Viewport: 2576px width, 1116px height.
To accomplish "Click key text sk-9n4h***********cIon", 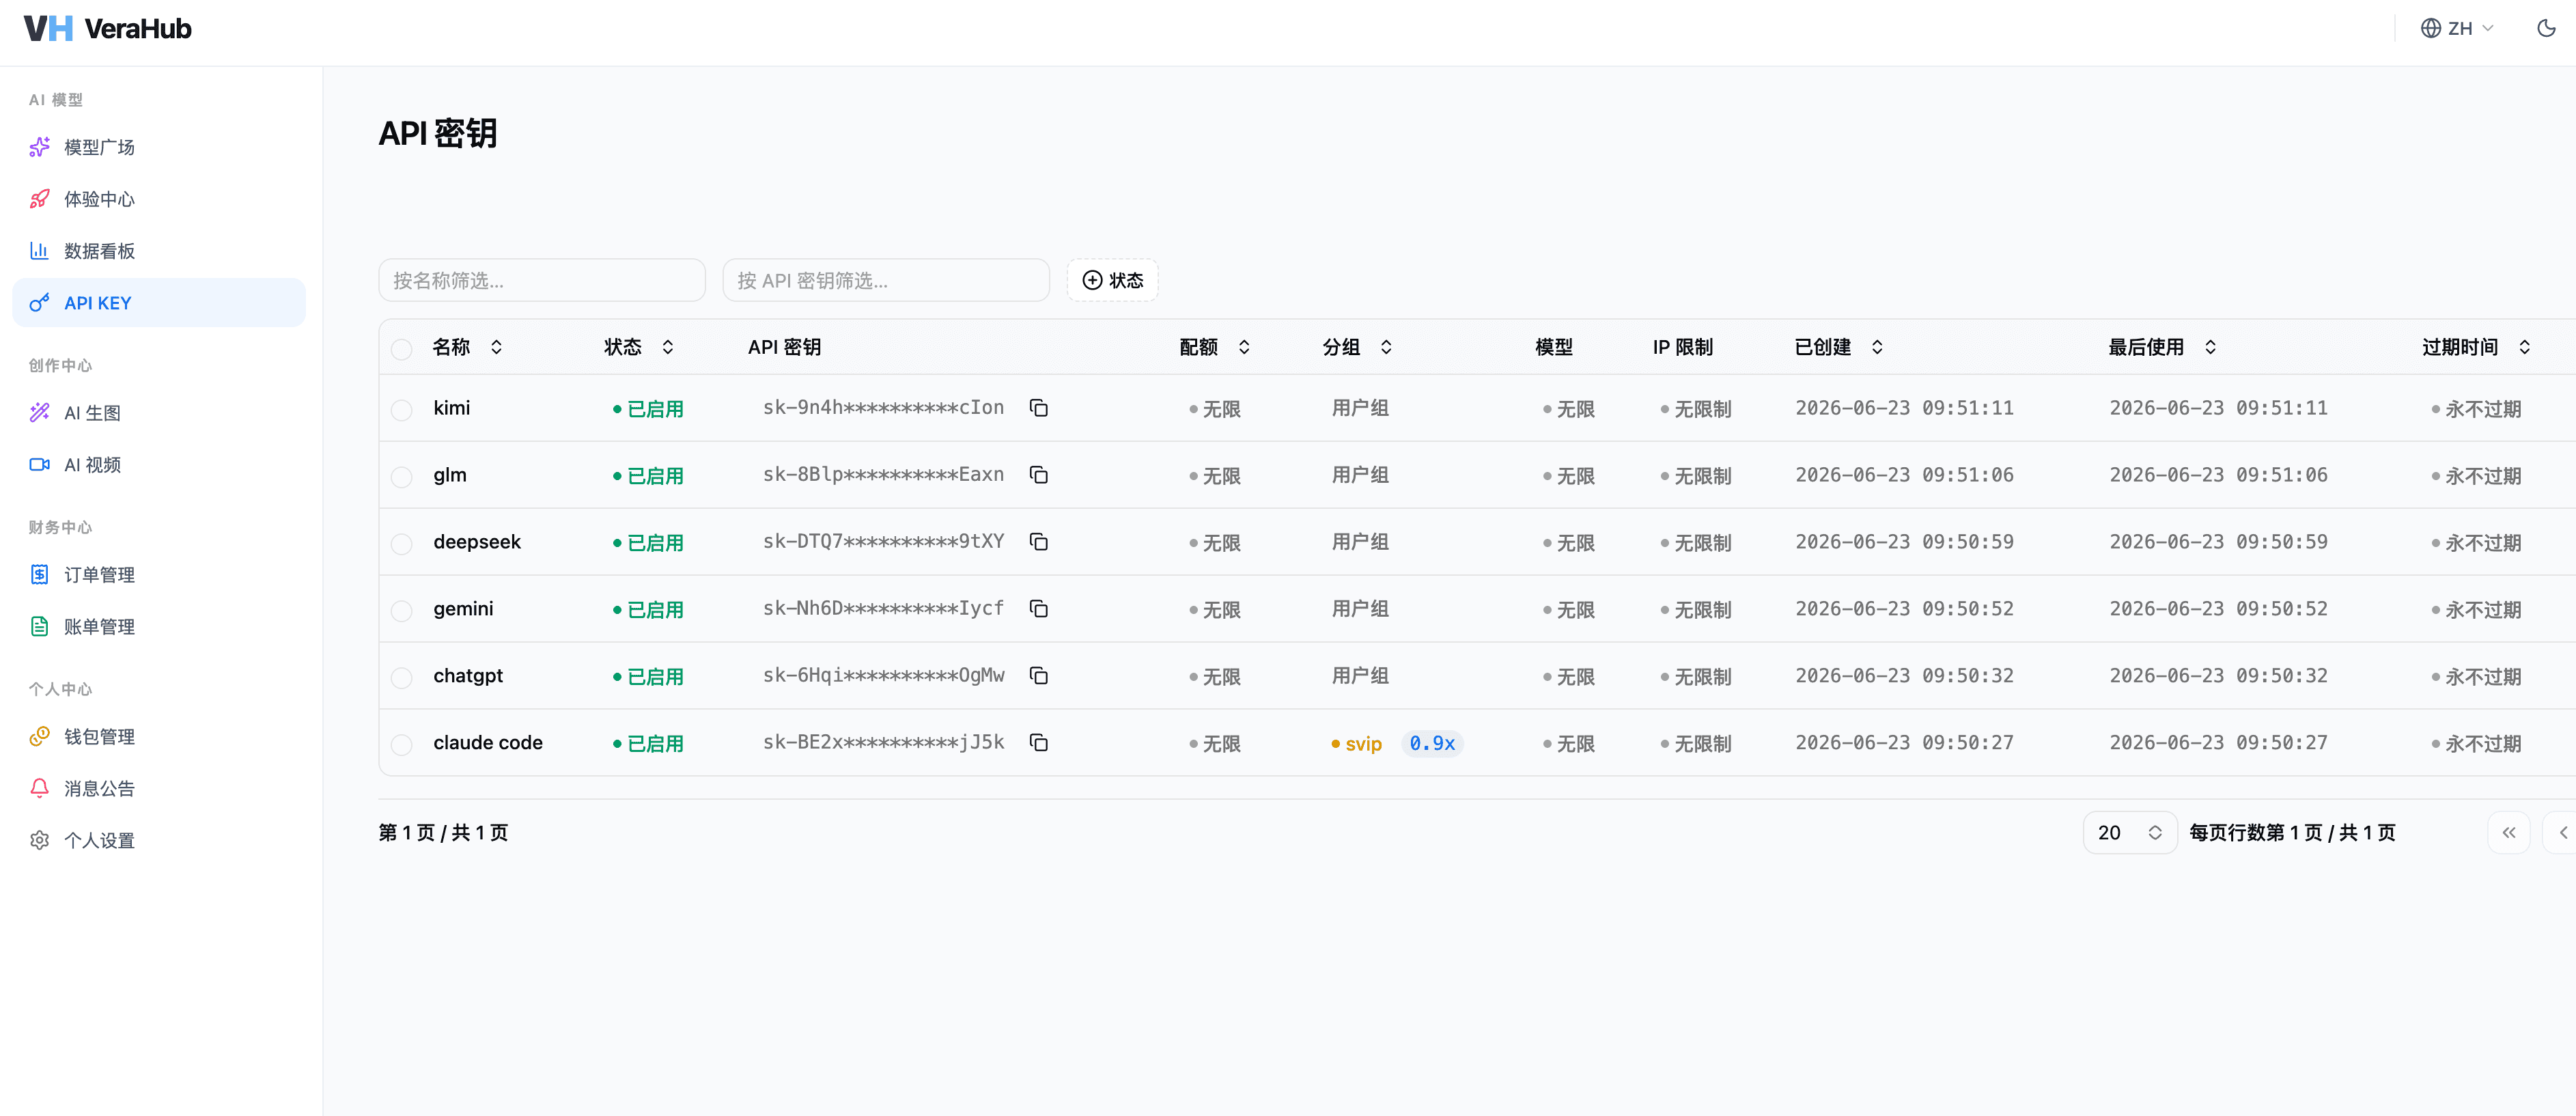I will coord(883,408).
